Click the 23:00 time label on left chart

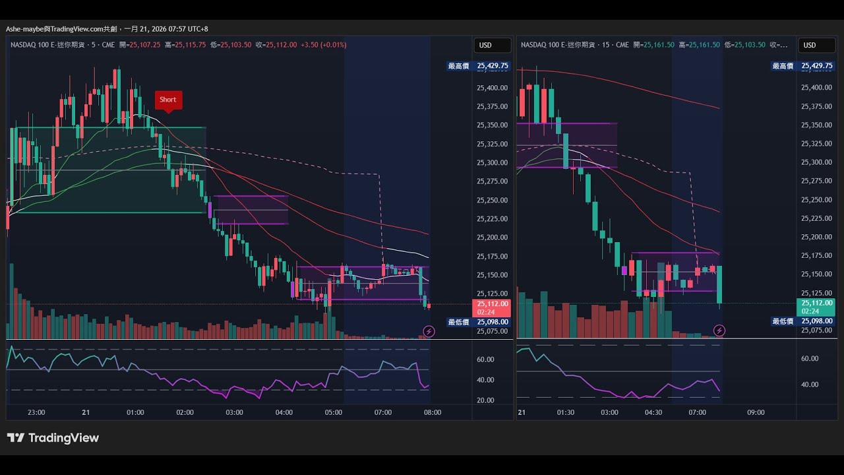pyautogui.click(x=36, y=412)
